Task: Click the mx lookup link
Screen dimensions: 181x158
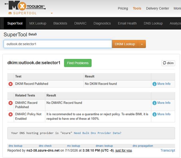Action: point(74,146)
